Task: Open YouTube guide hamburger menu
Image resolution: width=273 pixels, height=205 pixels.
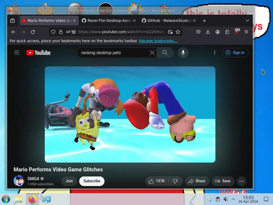Action: coord(17,53)
